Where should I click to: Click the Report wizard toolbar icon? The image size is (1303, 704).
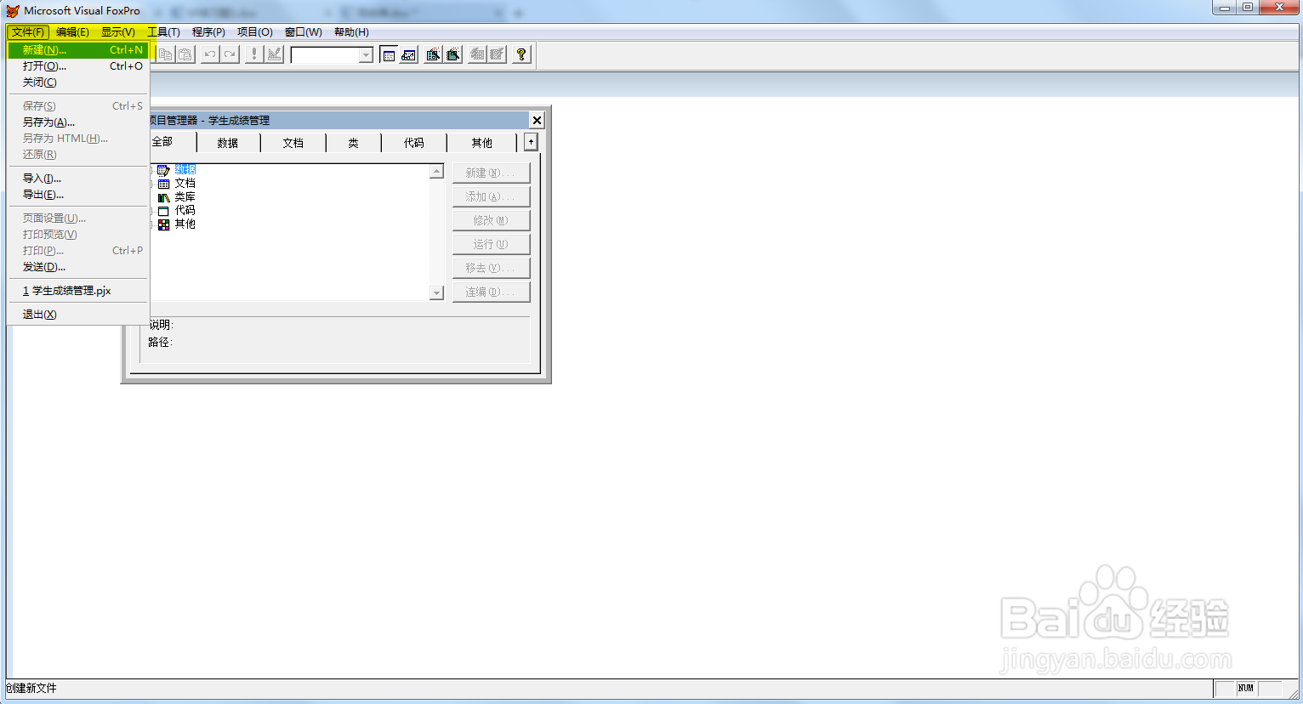point(453,54)
